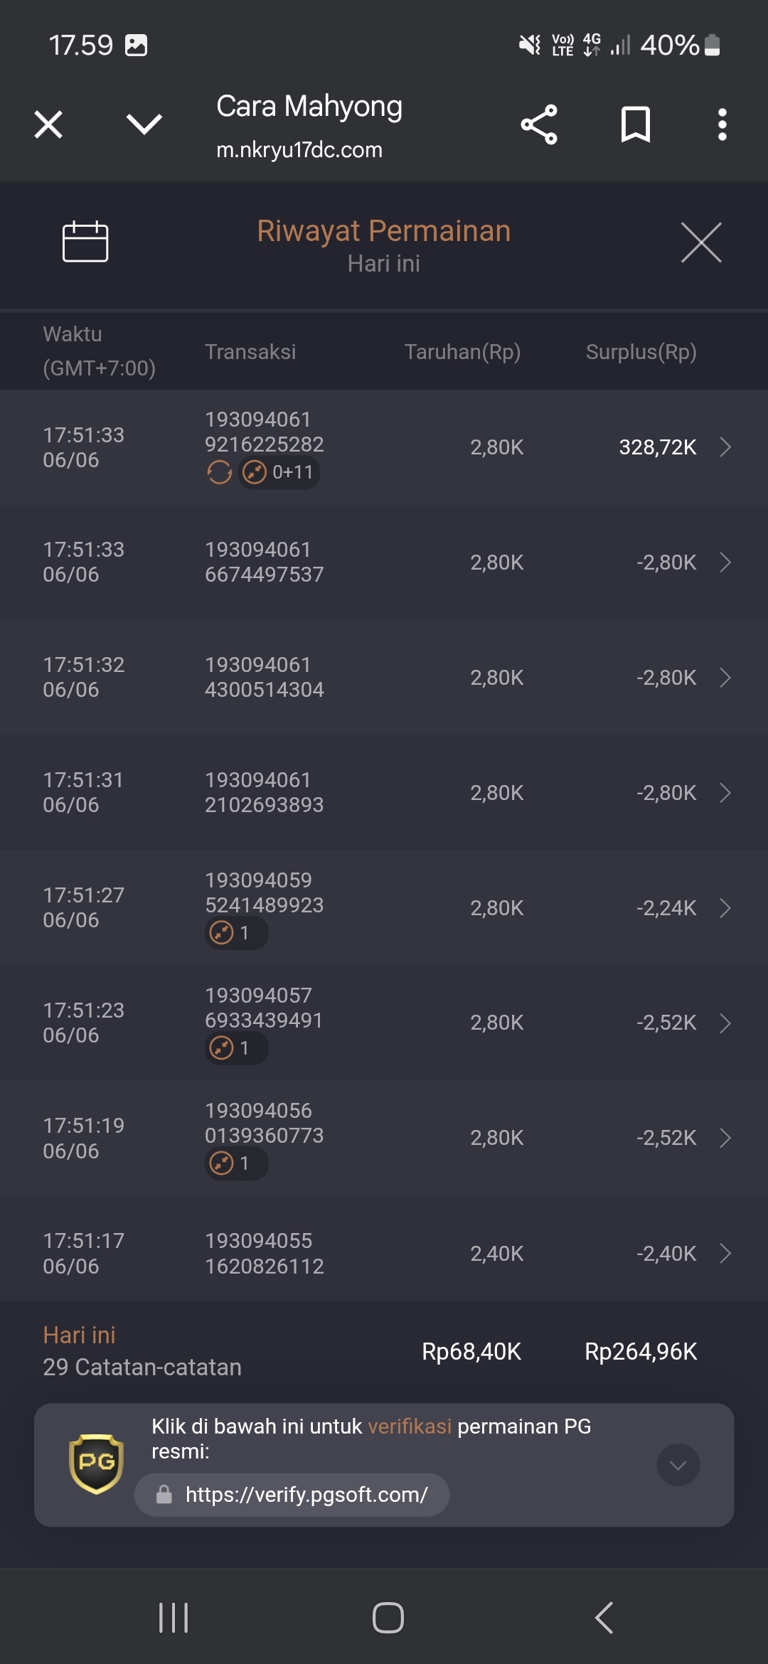768x1664 pixels.
Task: Close the browser tab with the X icon
Action: (x=48, y=124)
